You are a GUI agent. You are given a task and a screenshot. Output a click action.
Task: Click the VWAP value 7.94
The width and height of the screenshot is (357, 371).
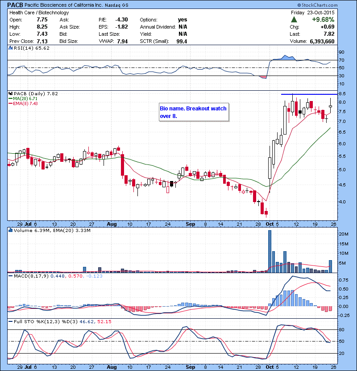(122, 42)
